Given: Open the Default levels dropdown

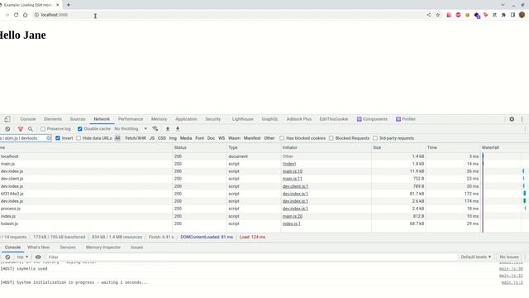Looking at the screenshot, I should coord(476,257).
